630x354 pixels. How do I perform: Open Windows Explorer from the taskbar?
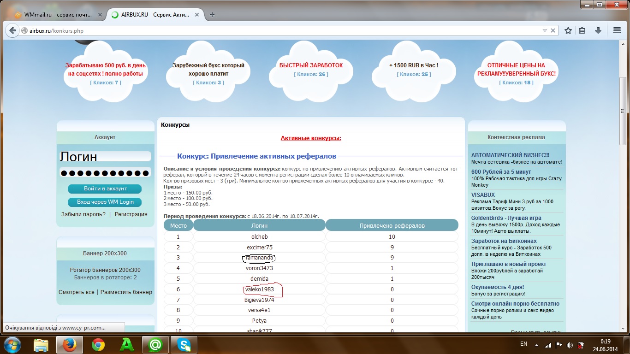point(41,345)
